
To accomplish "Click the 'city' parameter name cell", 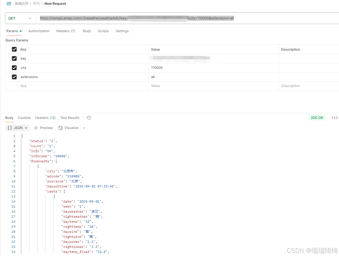I will click(83, 68).
